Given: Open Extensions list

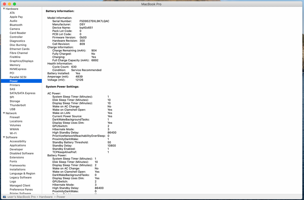Looking at the screenshot, I should (17, 157).
